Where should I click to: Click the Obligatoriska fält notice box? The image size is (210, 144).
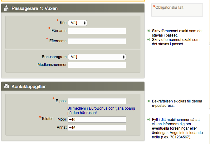click(177, 10)
